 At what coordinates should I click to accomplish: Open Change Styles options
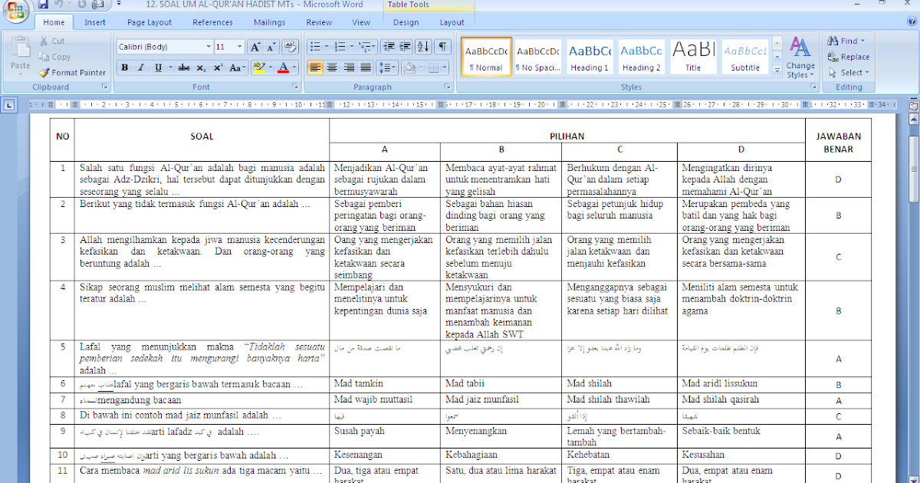point(800,58)
